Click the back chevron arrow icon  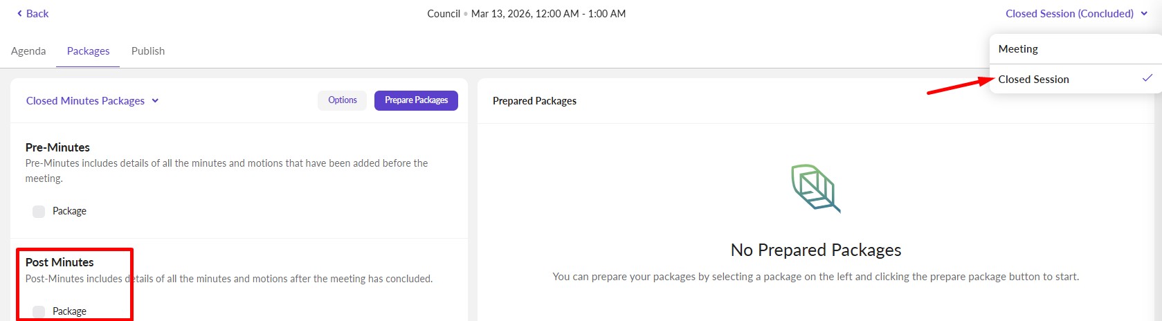pos(19,14)
